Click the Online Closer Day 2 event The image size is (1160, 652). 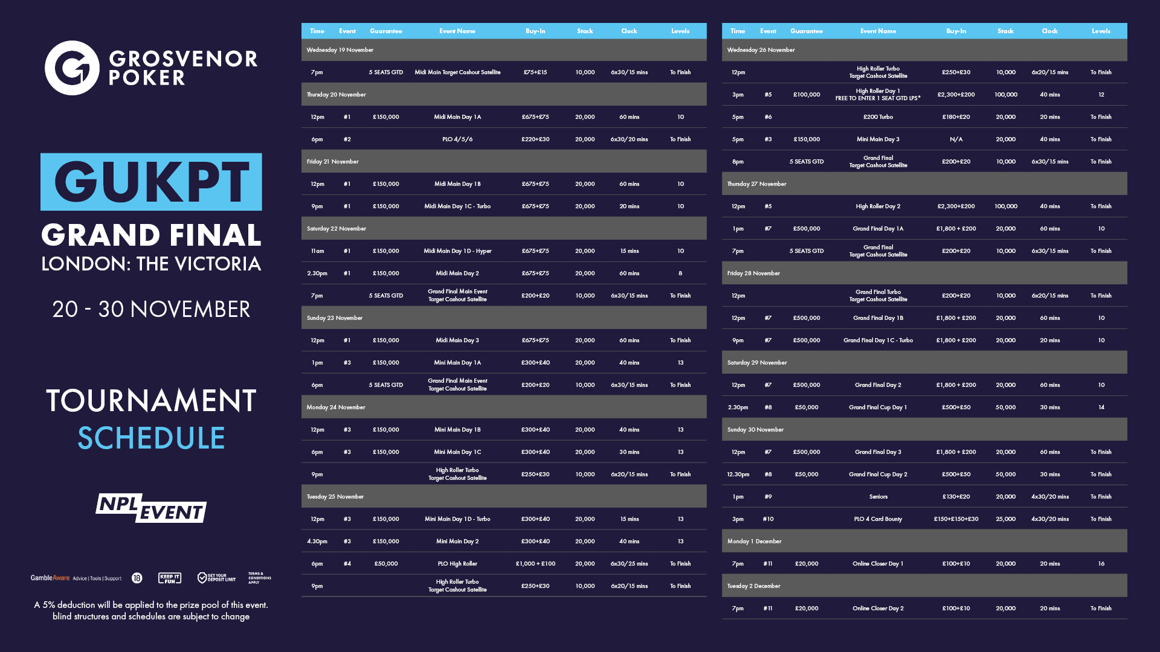point(878,609)
